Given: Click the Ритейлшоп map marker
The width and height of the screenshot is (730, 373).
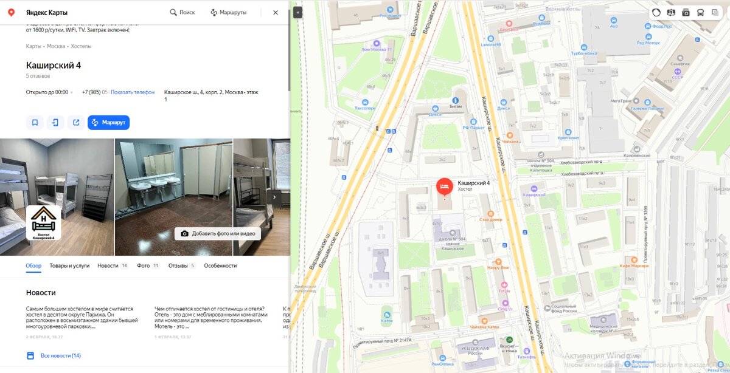Looking at the screenshot, I should coord(391,10).
